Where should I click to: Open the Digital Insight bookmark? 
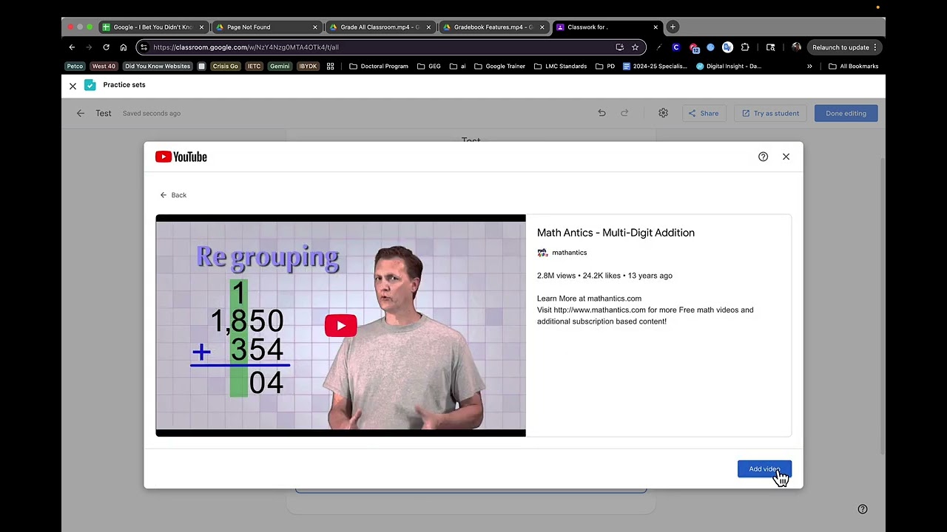tap(728, 66)
